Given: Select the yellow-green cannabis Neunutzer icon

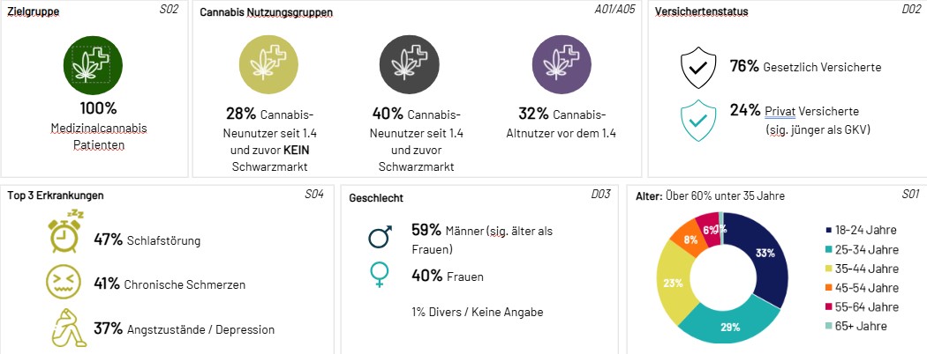Looking at the screenshot, I should [268, 65].
